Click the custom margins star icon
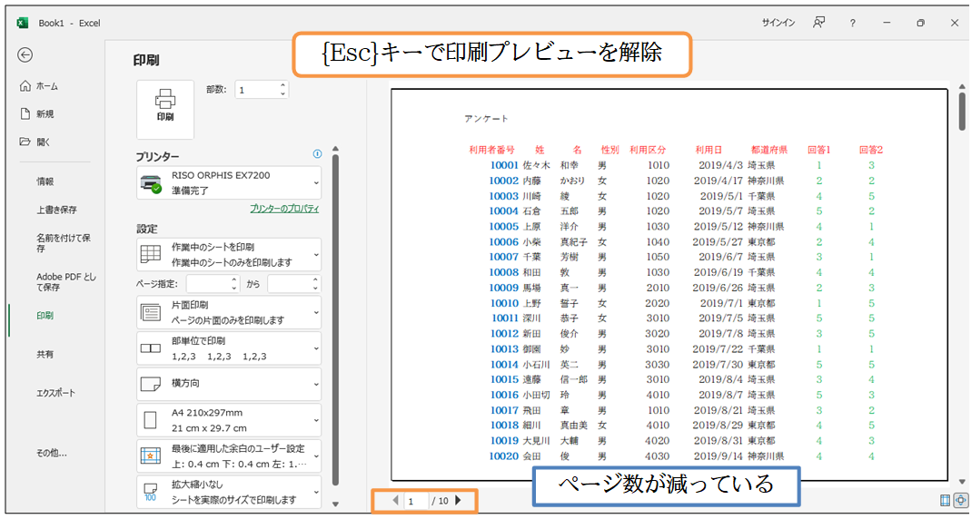This screenshot has height=519, width=971. [151, 455]
